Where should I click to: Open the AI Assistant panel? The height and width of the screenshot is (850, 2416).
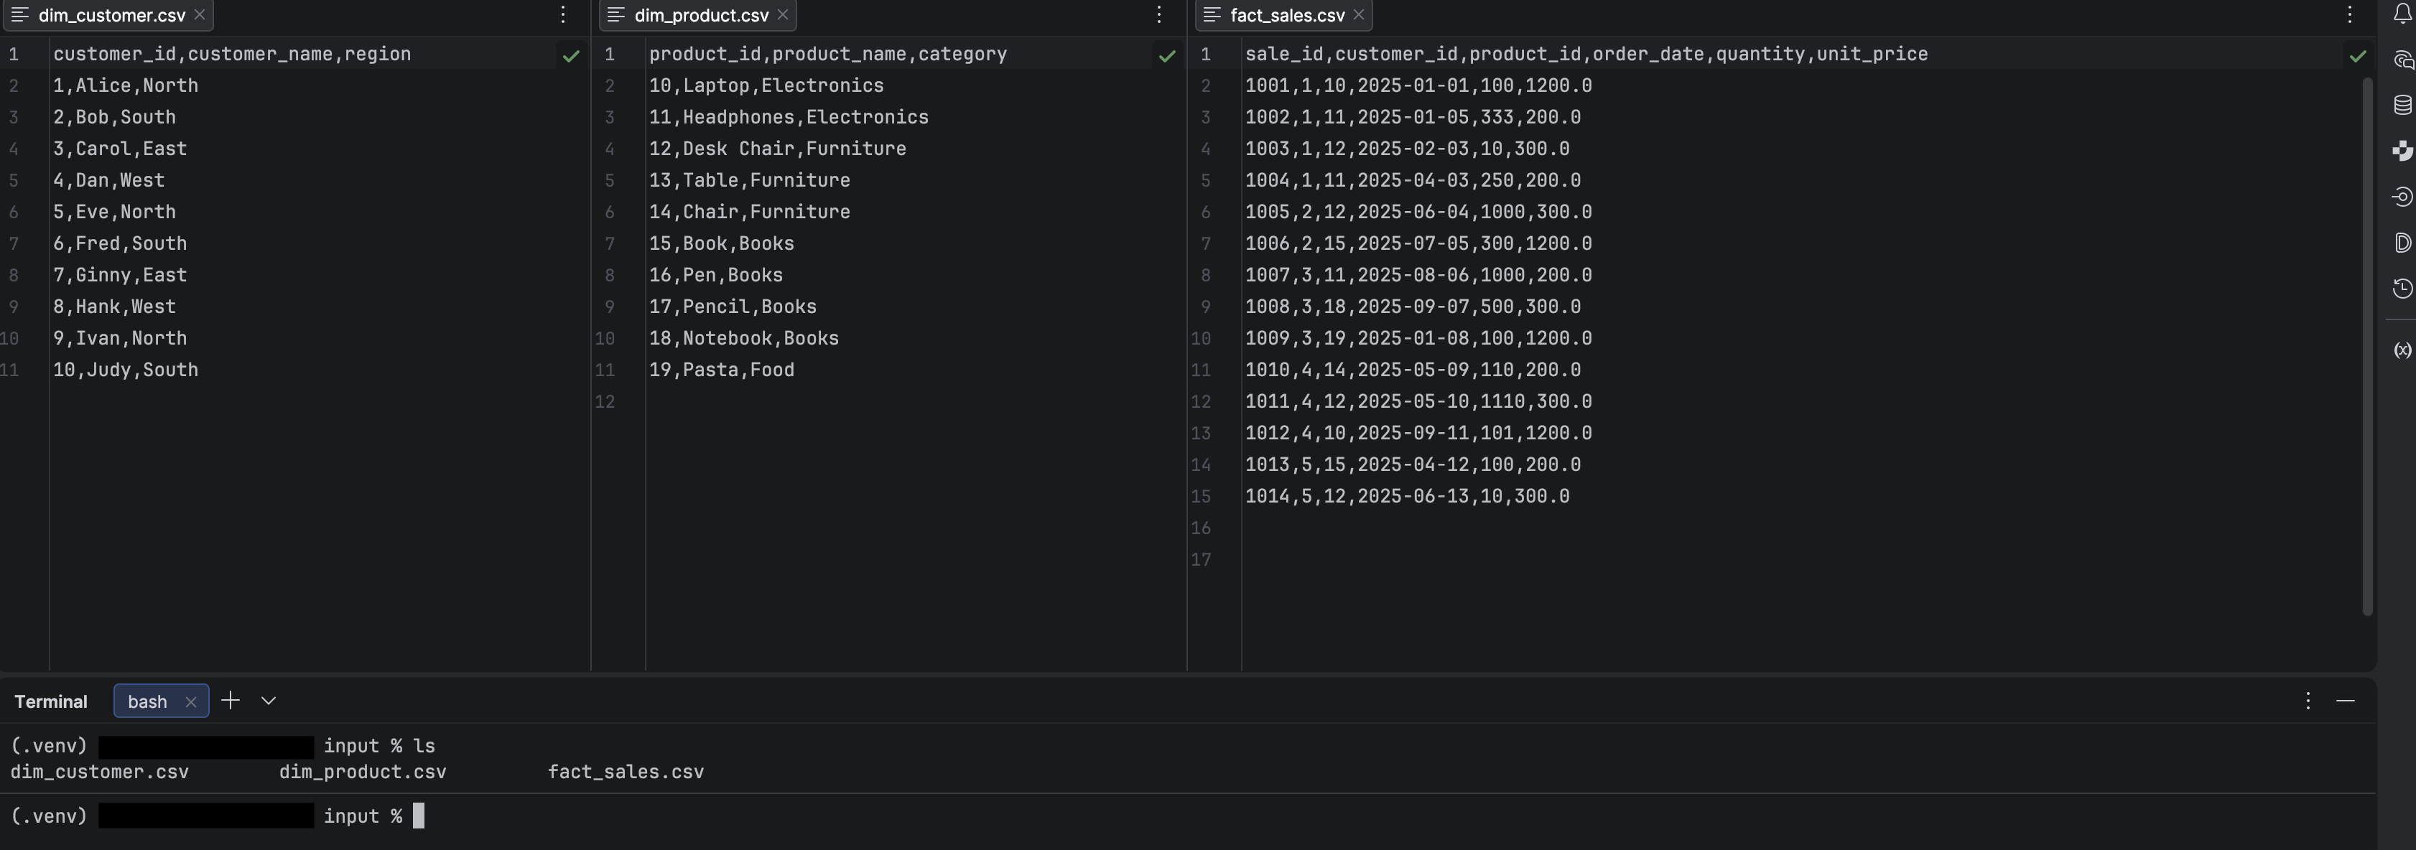[x=2403, y=60]
